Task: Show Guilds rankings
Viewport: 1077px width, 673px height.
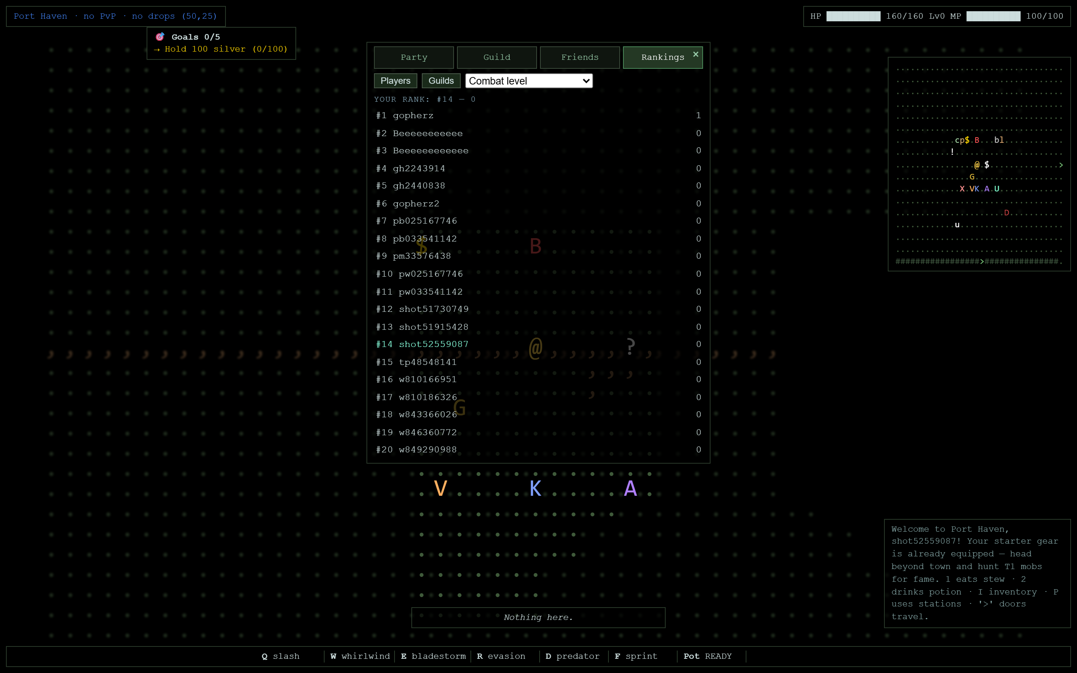Action: tap(441, 80)
